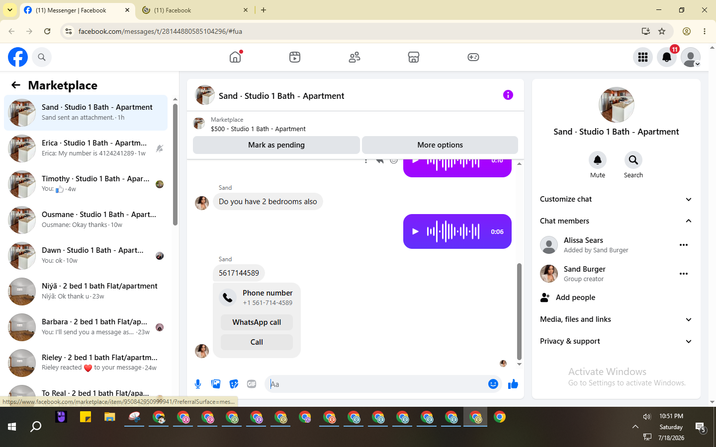Image resolution: width=716 pixels, height=447 pixels.
Task: Click the Call button
Action: click(257, 342)
